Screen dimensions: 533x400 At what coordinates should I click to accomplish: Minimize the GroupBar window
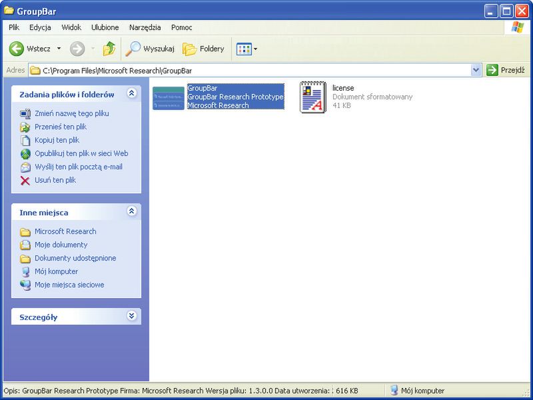[x=490, y=11]
